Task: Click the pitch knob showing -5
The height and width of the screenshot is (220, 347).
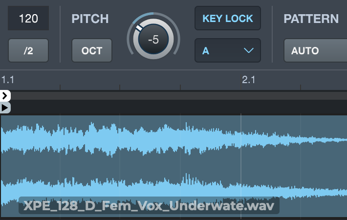Action: (153, 40)
